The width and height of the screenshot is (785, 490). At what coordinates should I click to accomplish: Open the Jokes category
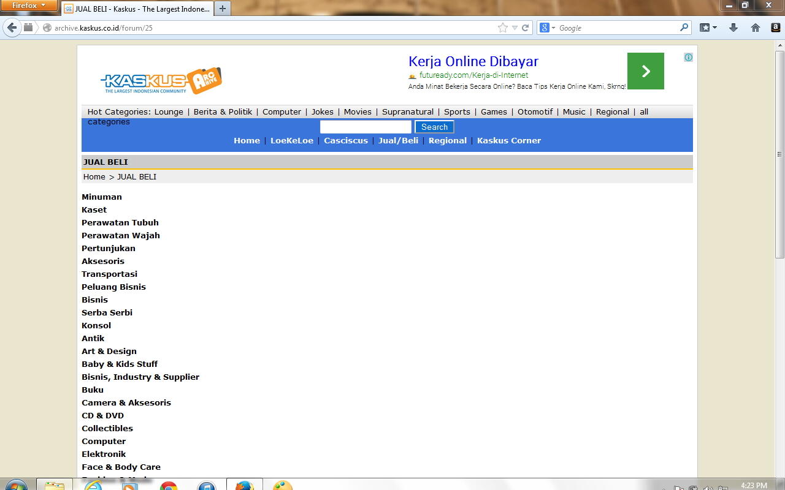pyautogui.click(x=323, y=111)
